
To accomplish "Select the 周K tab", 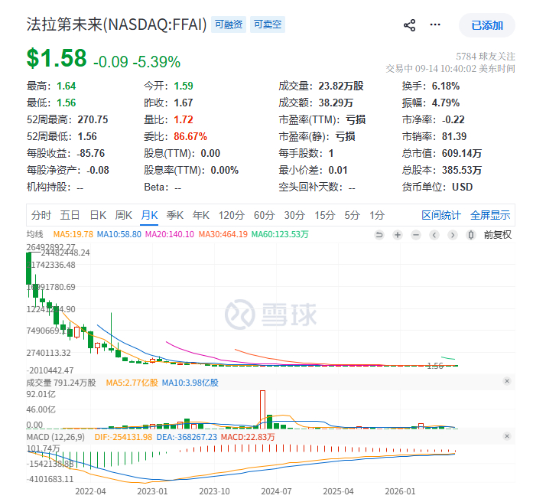I will click(123, 215).
